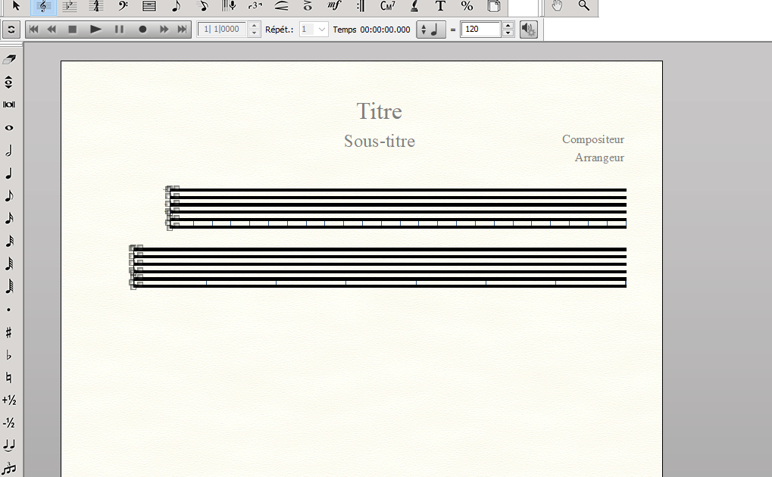Choose the Eraser tool in side palette

[x=9, y=59]
